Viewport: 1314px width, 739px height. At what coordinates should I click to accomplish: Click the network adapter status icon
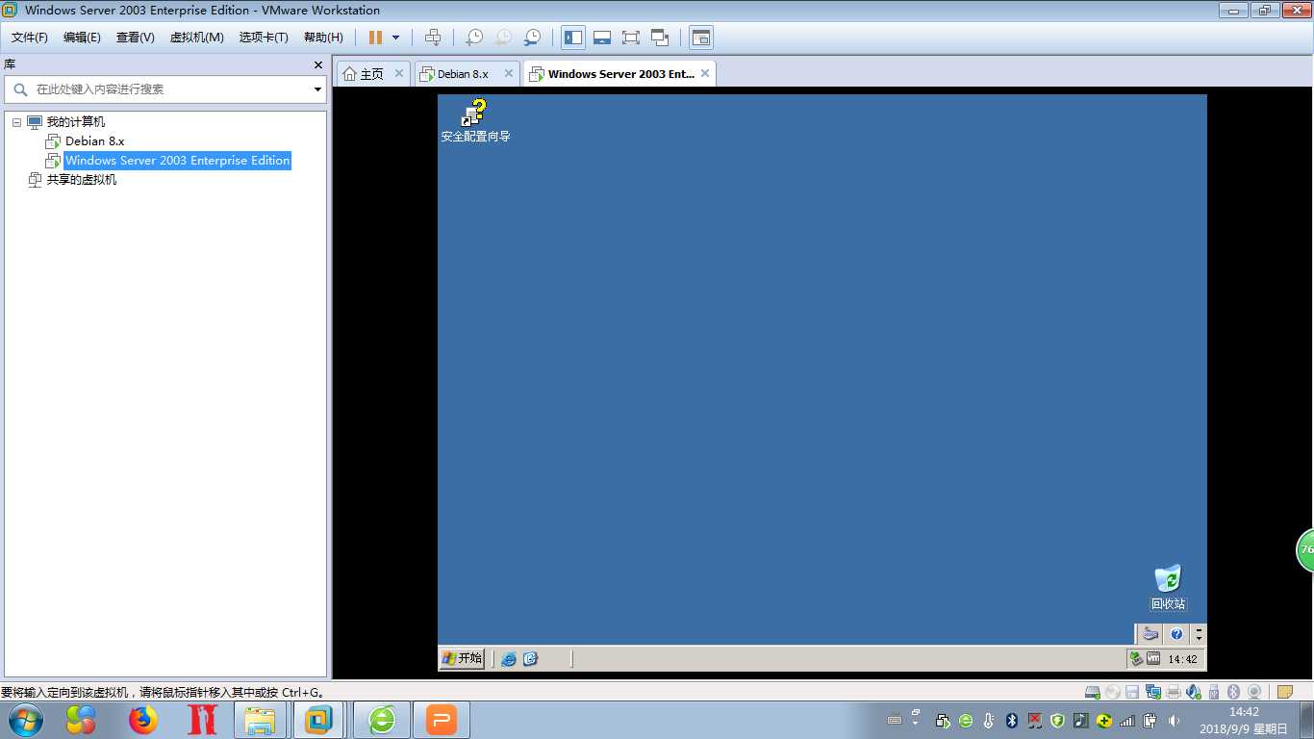tap(1152, 692)
